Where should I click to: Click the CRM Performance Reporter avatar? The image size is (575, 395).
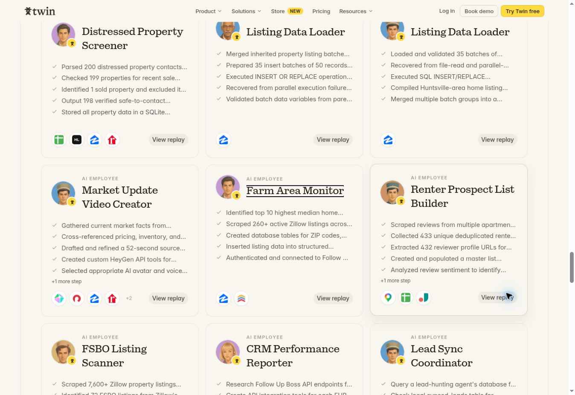[228, 352]
